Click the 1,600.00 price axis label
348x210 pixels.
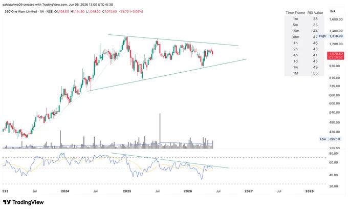click(336, 19)
